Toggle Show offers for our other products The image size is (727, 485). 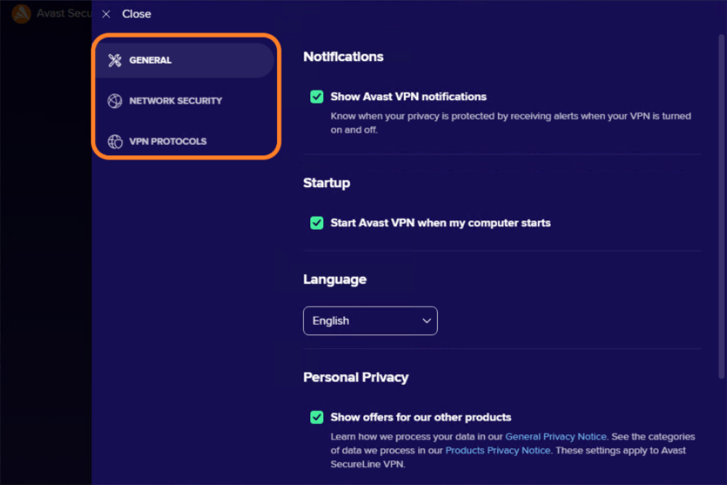(x=317, y=417)
